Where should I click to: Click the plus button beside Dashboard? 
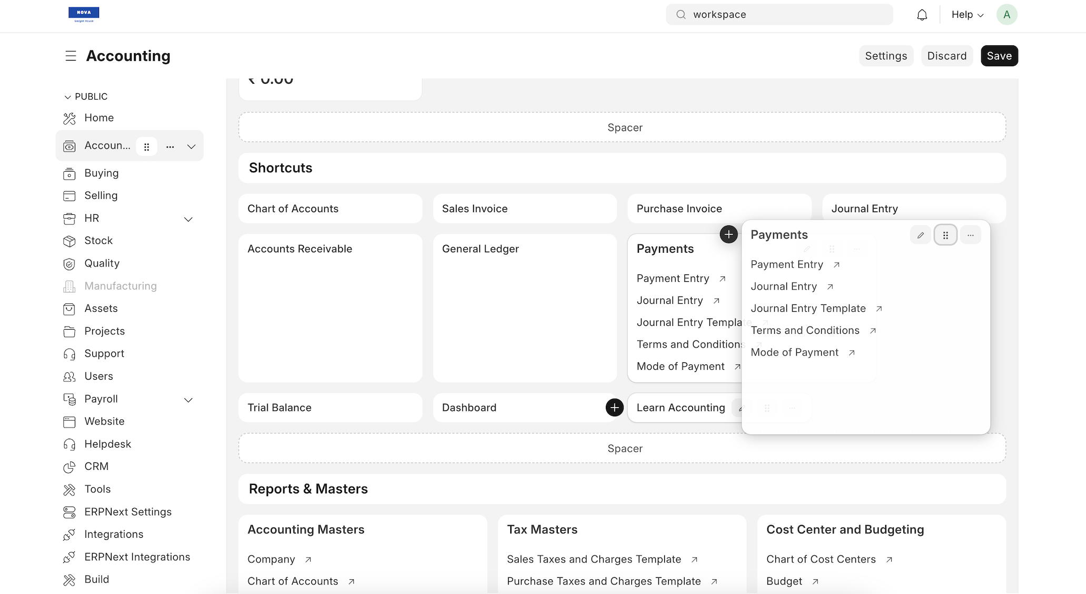(614, 407)
